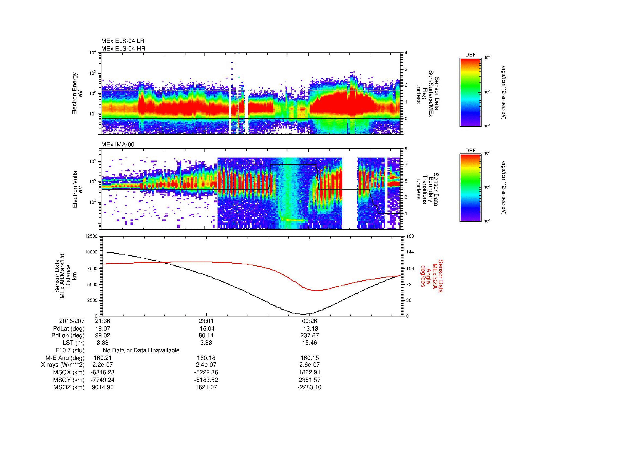Click the 'MEx ELS-04 LR' plot title
The height and width of the screenshot is (449, 636).
coord(123,41)
